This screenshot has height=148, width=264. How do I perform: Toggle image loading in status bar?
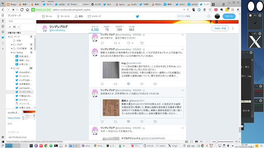click(x=196, y=142)
